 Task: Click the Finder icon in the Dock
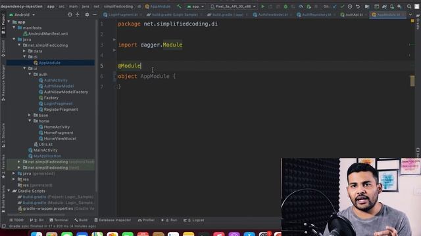tap(36, 234)
